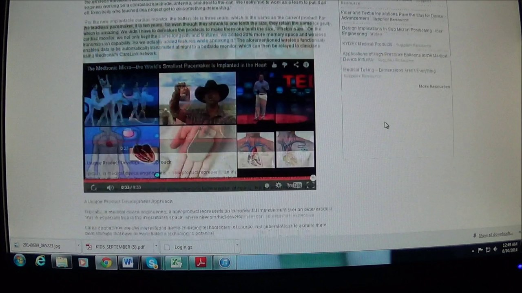Open iTunes from the taskbar
This screenshot has height=293, width=522.
[224, 263]
